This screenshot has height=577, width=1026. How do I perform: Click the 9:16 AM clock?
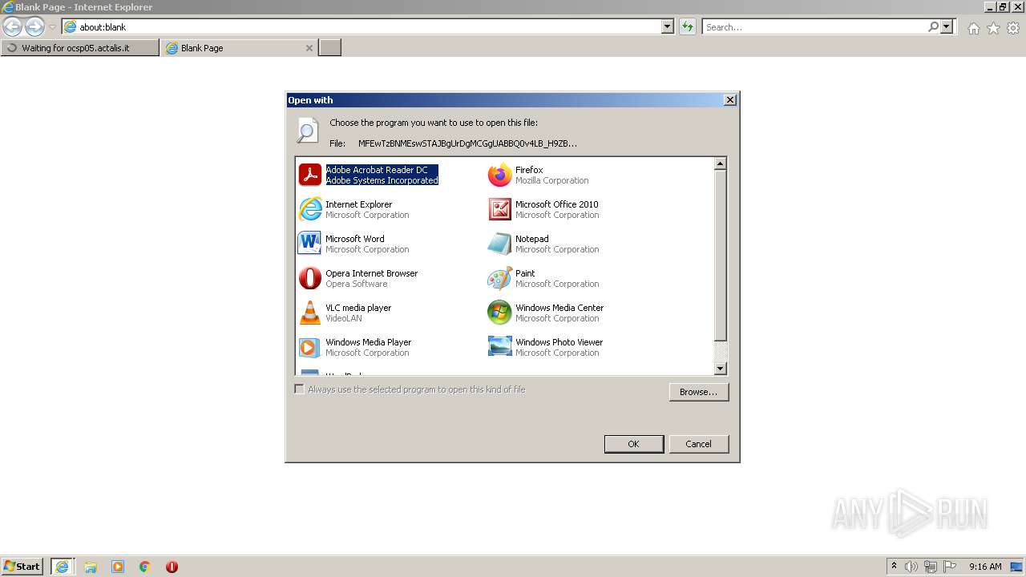pyautogui.click(x=985, y=567)
